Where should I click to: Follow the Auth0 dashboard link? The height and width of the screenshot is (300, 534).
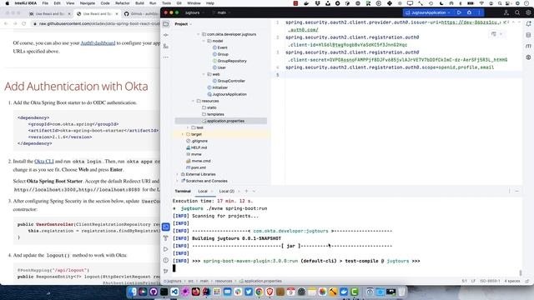click(98, 42)
